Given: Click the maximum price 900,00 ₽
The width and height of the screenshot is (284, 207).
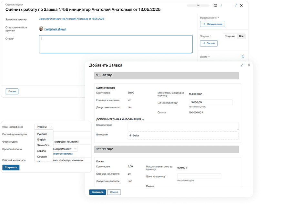Looking at the screenshot, I should [182, 168].
